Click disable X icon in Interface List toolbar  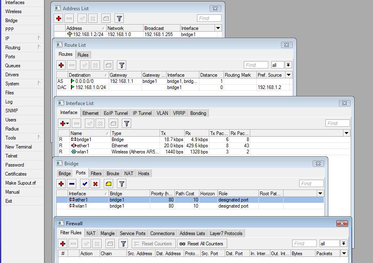(100, 123)
